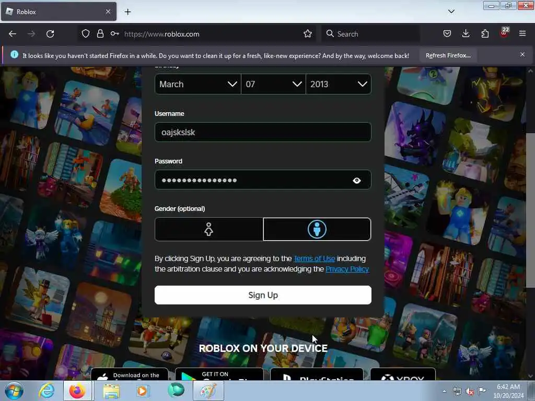Reload the current Roblox page
The image size is (535, 401).
pos(50,34)
